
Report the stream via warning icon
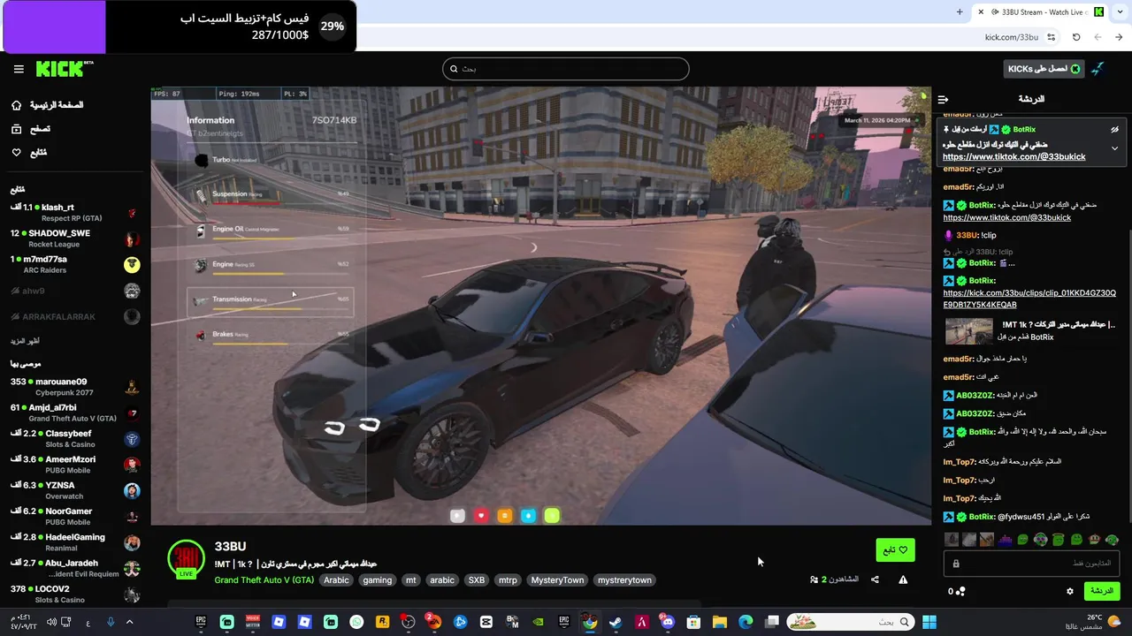click(903, 579)
